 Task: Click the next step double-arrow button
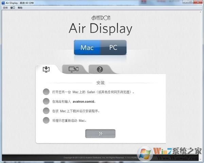click(x=100, y=133)
